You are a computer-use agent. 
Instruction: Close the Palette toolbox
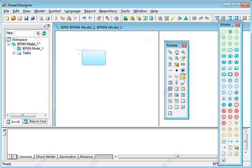coord(184,45)
